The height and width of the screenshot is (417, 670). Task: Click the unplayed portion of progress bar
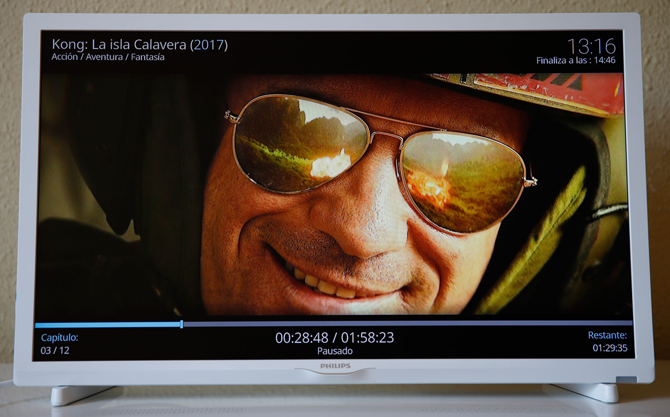[x=408, y=323]
